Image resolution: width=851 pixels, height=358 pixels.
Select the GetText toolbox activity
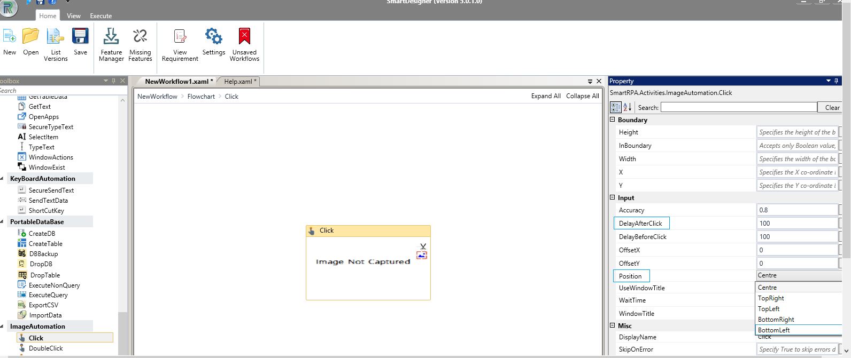pyautogui.click(x=40, y=107)
